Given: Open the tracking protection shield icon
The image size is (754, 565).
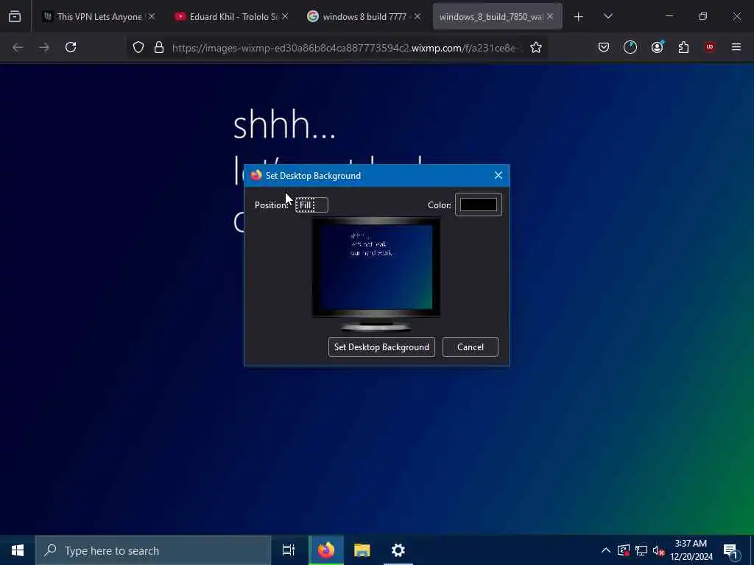Looking at the screenshot, I should coord(138,47).
